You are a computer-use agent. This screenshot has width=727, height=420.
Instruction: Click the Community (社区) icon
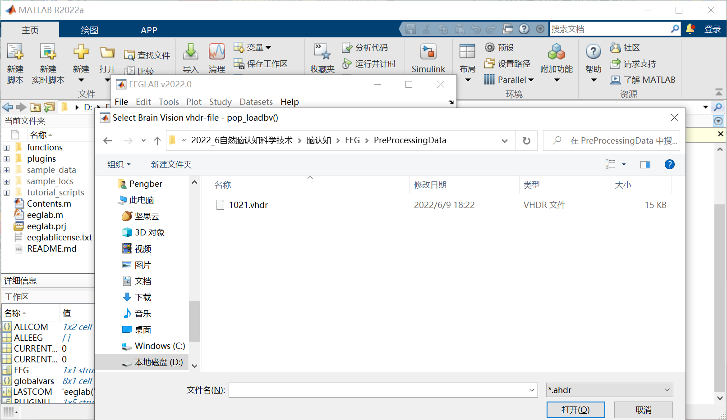pos(616,47)
